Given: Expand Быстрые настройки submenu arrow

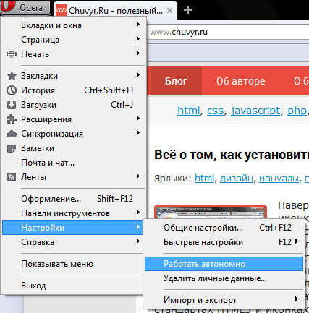Looking at the screenshot, I should click(297, 241).
